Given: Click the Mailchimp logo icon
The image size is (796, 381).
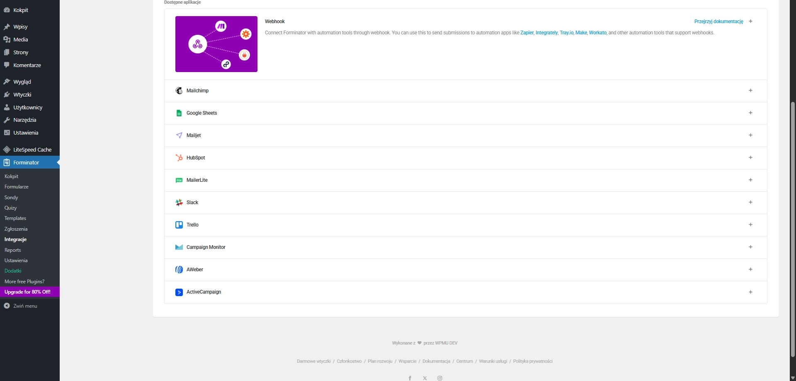Looking at the screenshot, I should 179,91.
